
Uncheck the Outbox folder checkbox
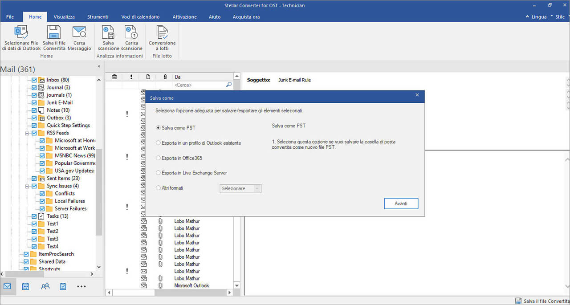[x=34, y=118]
